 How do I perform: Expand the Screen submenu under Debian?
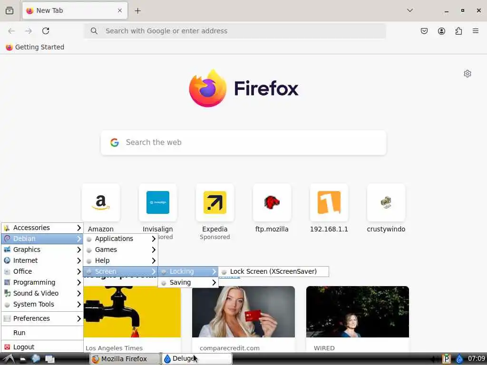(x=120, y=271)
